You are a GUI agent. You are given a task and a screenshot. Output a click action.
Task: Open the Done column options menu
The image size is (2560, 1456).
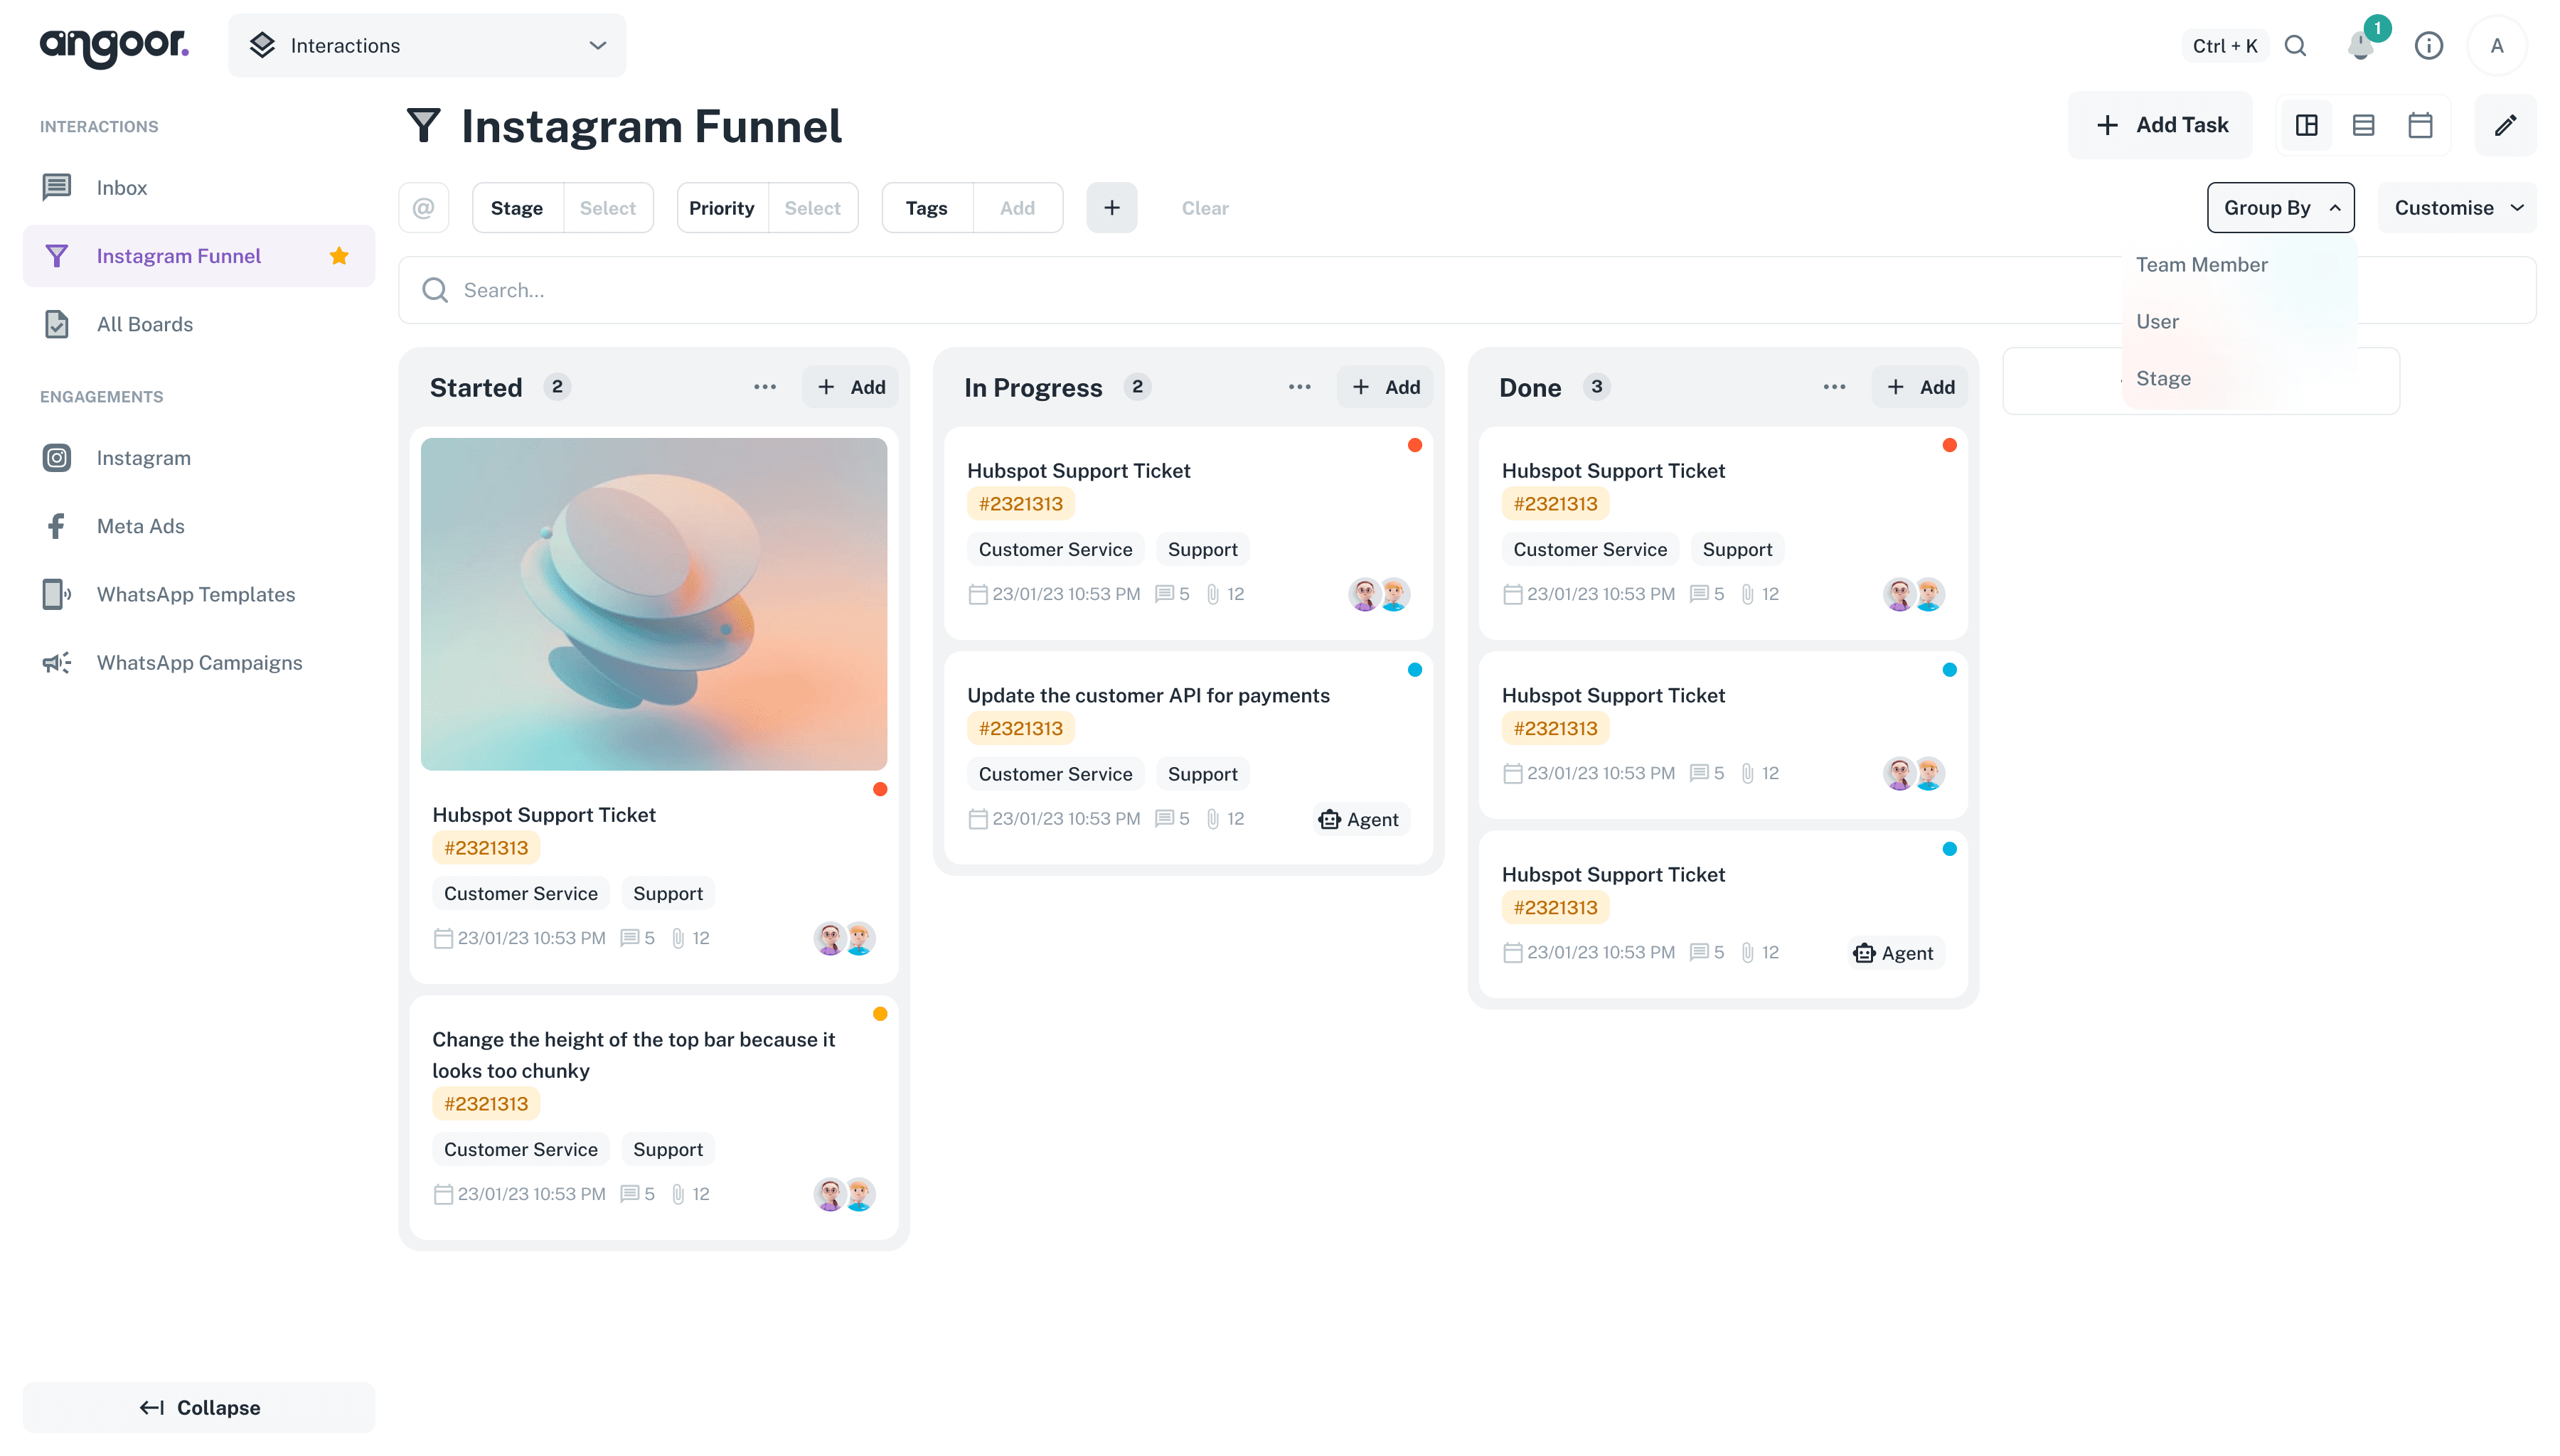pyautogui.click(x=1834, y=386)
